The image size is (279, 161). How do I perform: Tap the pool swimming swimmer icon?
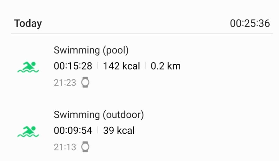28,67
